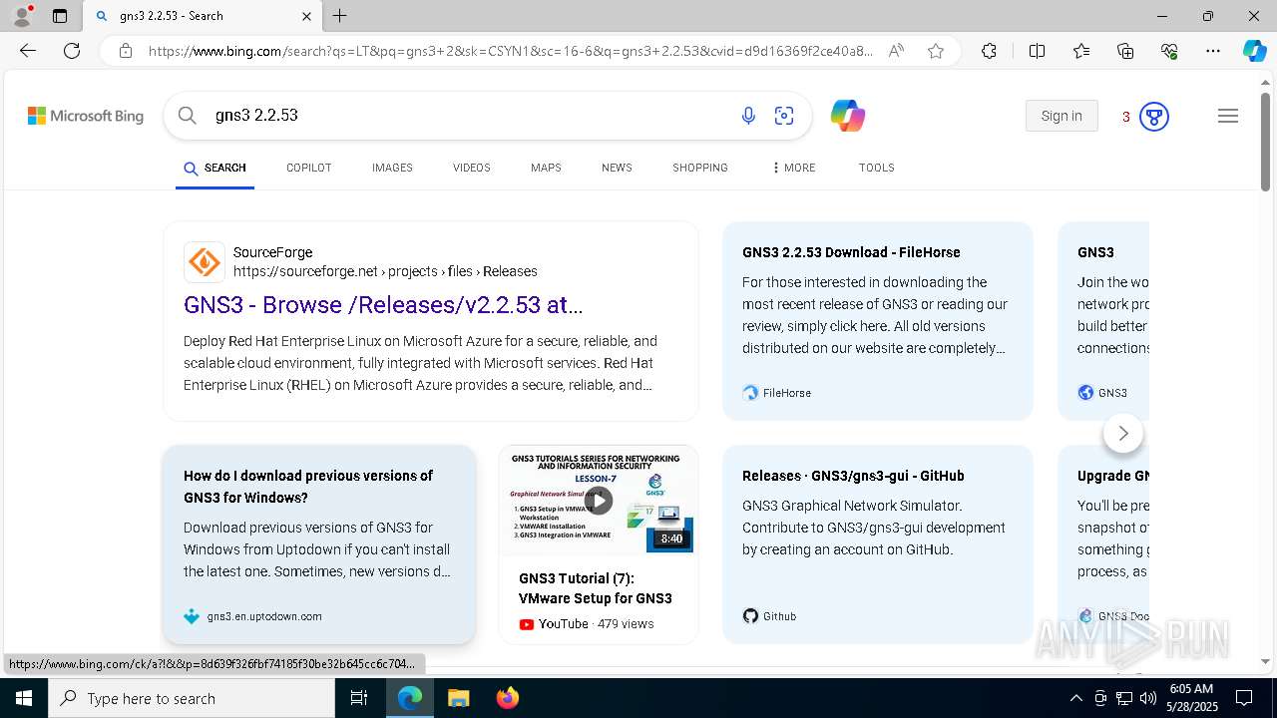This screenshot has width=1277, height=718.
Task: Switch to the IMAGES tab
Action: (392, 168)
